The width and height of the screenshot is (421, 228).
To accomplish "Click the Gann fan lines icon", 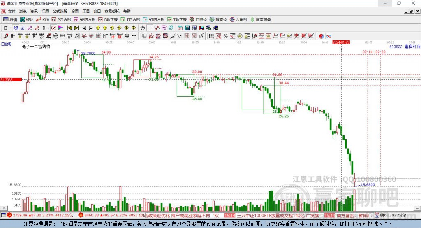I will pyautogui.click(x=151, y=36).
